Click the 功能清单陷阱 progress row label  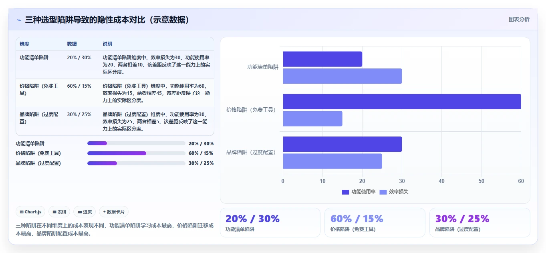pyautogui.click(x=30, y=143)
